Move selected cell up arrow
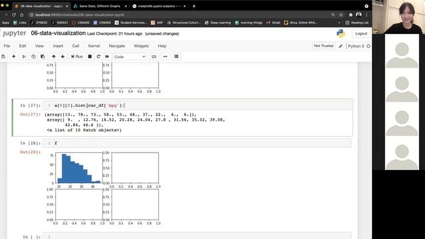 point(54,56)
